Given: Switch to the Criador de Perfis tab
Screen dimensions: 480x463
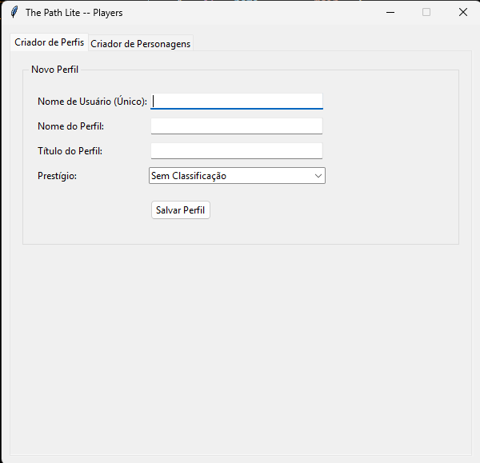Looking at the screenshot, I should [x=50, y=42].
